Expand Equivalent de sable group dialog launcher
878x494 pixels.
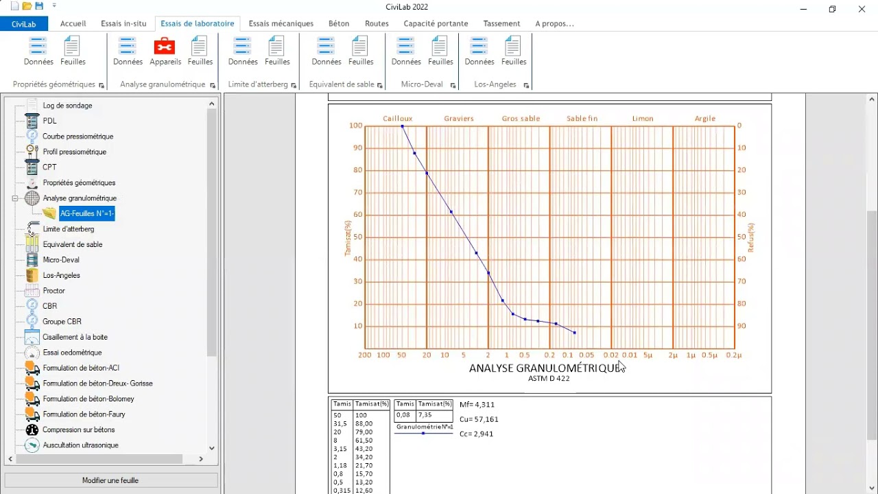380,85
